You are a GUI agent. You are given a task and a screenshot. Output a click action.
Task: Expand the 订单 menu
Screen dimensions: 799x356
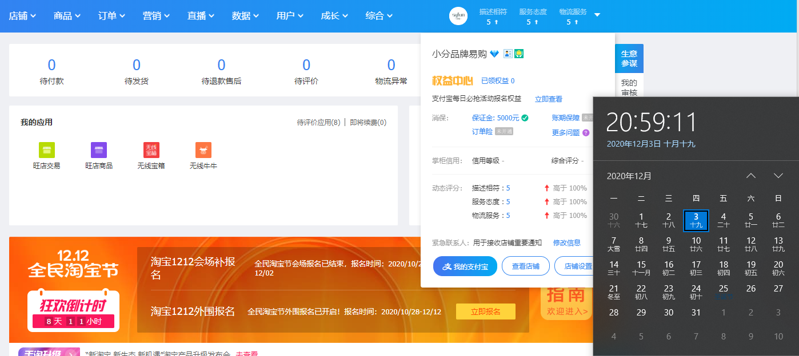pyautogui.click(x=112, y=16)
